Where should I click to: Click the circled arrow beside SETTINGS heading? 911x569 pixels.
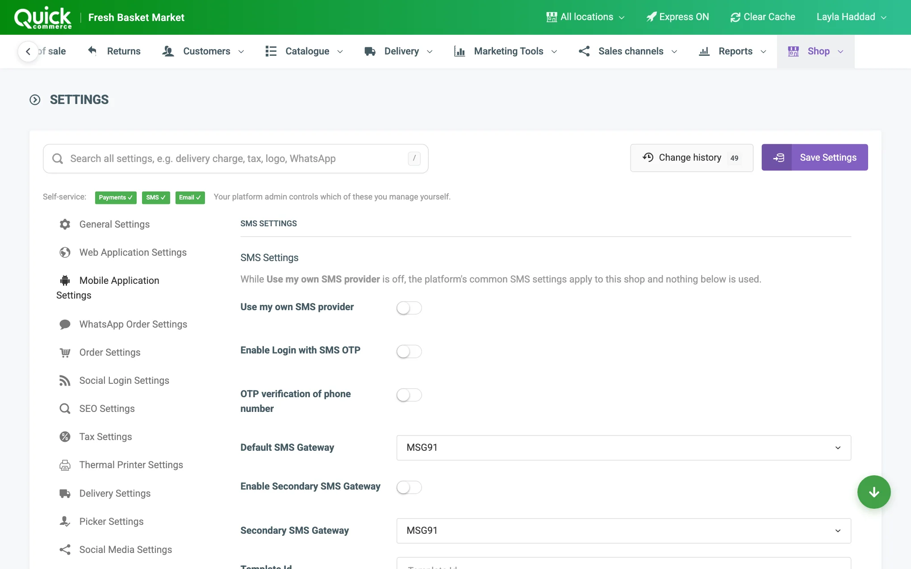pyautogui.click(x=35, y=100)
